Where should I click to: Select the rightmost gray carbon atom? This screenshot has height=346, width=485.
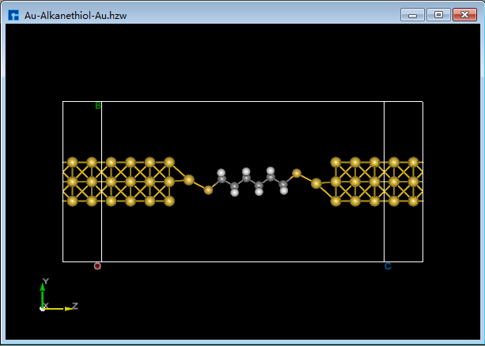coord(283,185)
